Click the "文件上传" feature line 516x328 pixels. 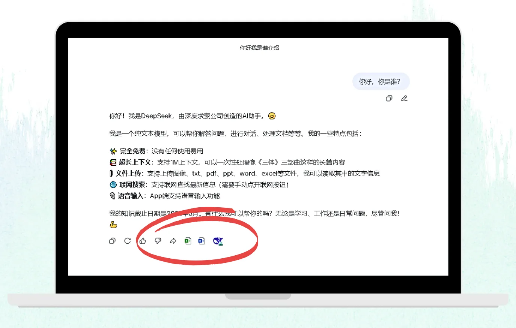245,174
